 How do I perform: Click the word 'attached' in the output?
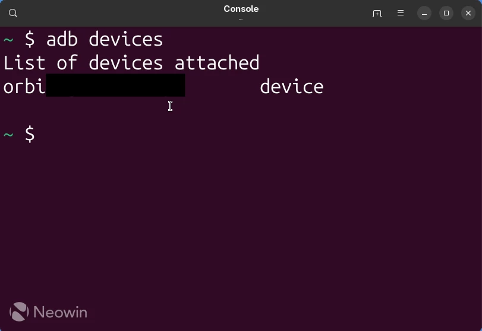(x=217, y=63)
